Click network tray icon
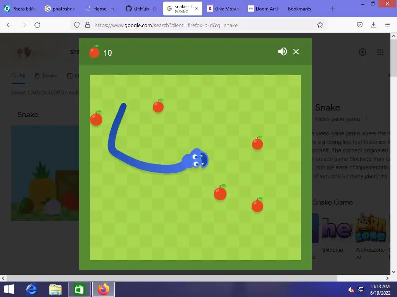 (361, 290)
